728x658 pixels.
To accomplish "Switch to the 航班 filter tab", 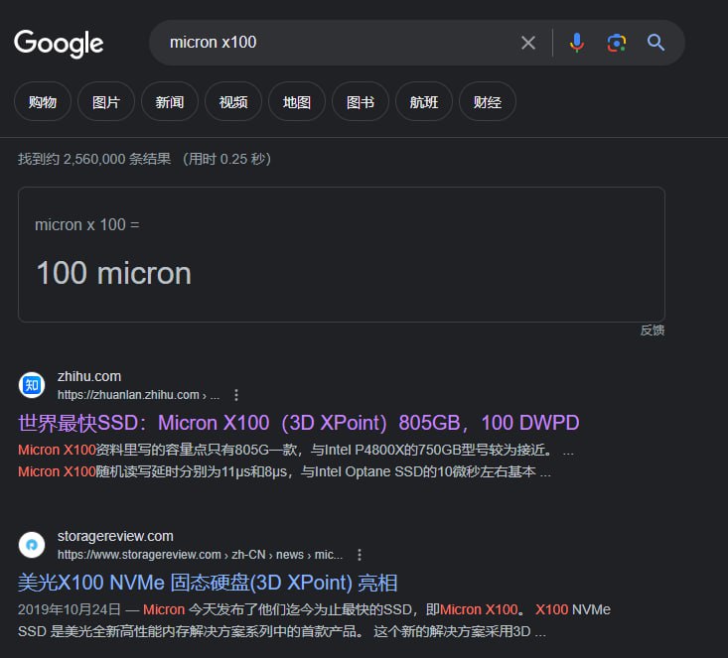I will click(424, 101).
